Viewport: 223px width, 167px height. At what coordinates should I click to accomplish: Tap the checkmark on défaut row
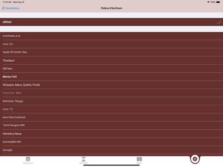[219, 22]
